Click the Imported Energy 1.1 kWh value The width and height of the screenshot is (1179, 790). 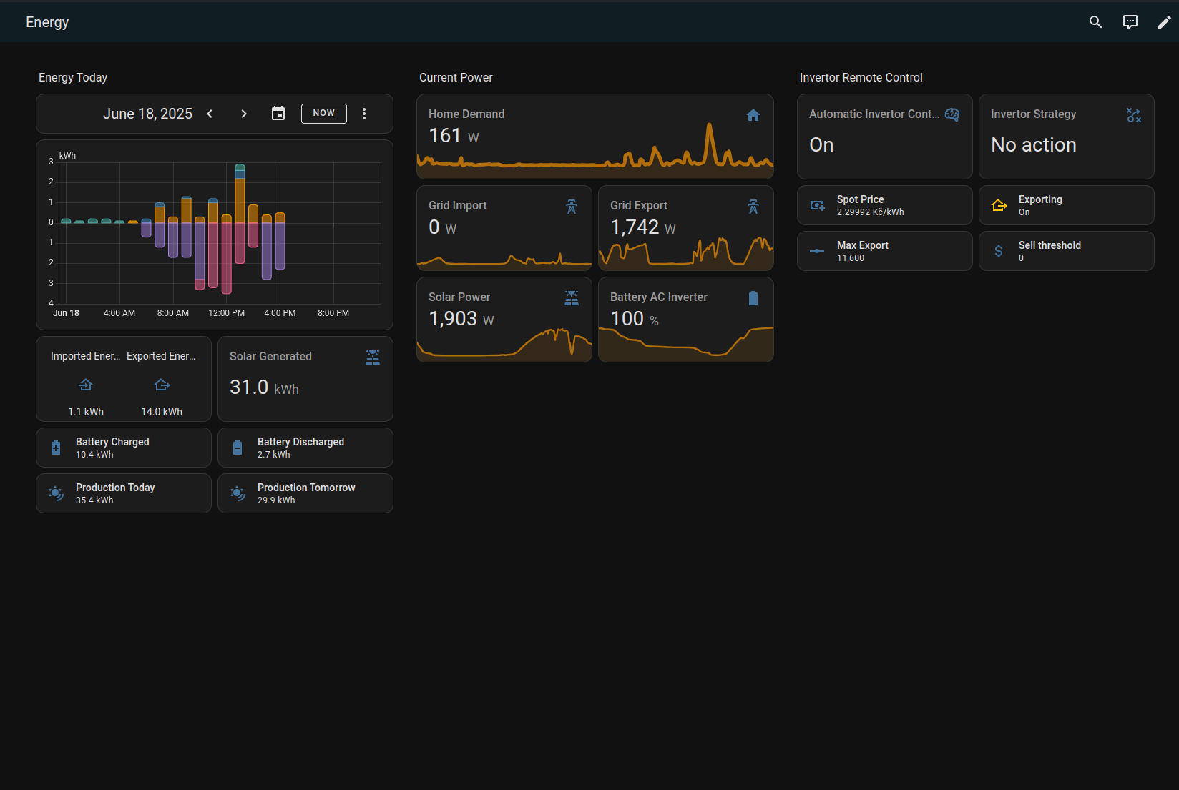[86, 412]
